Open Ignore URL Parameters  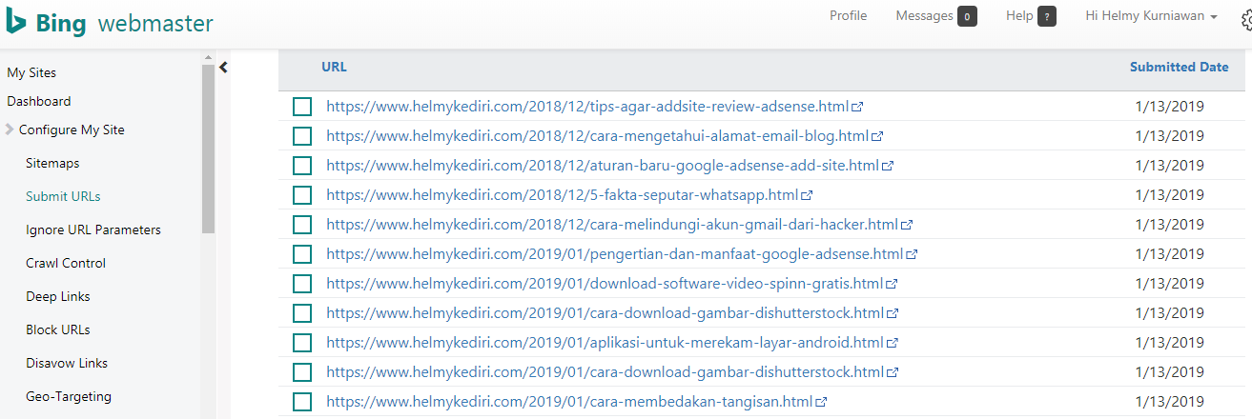pos(93,229)
